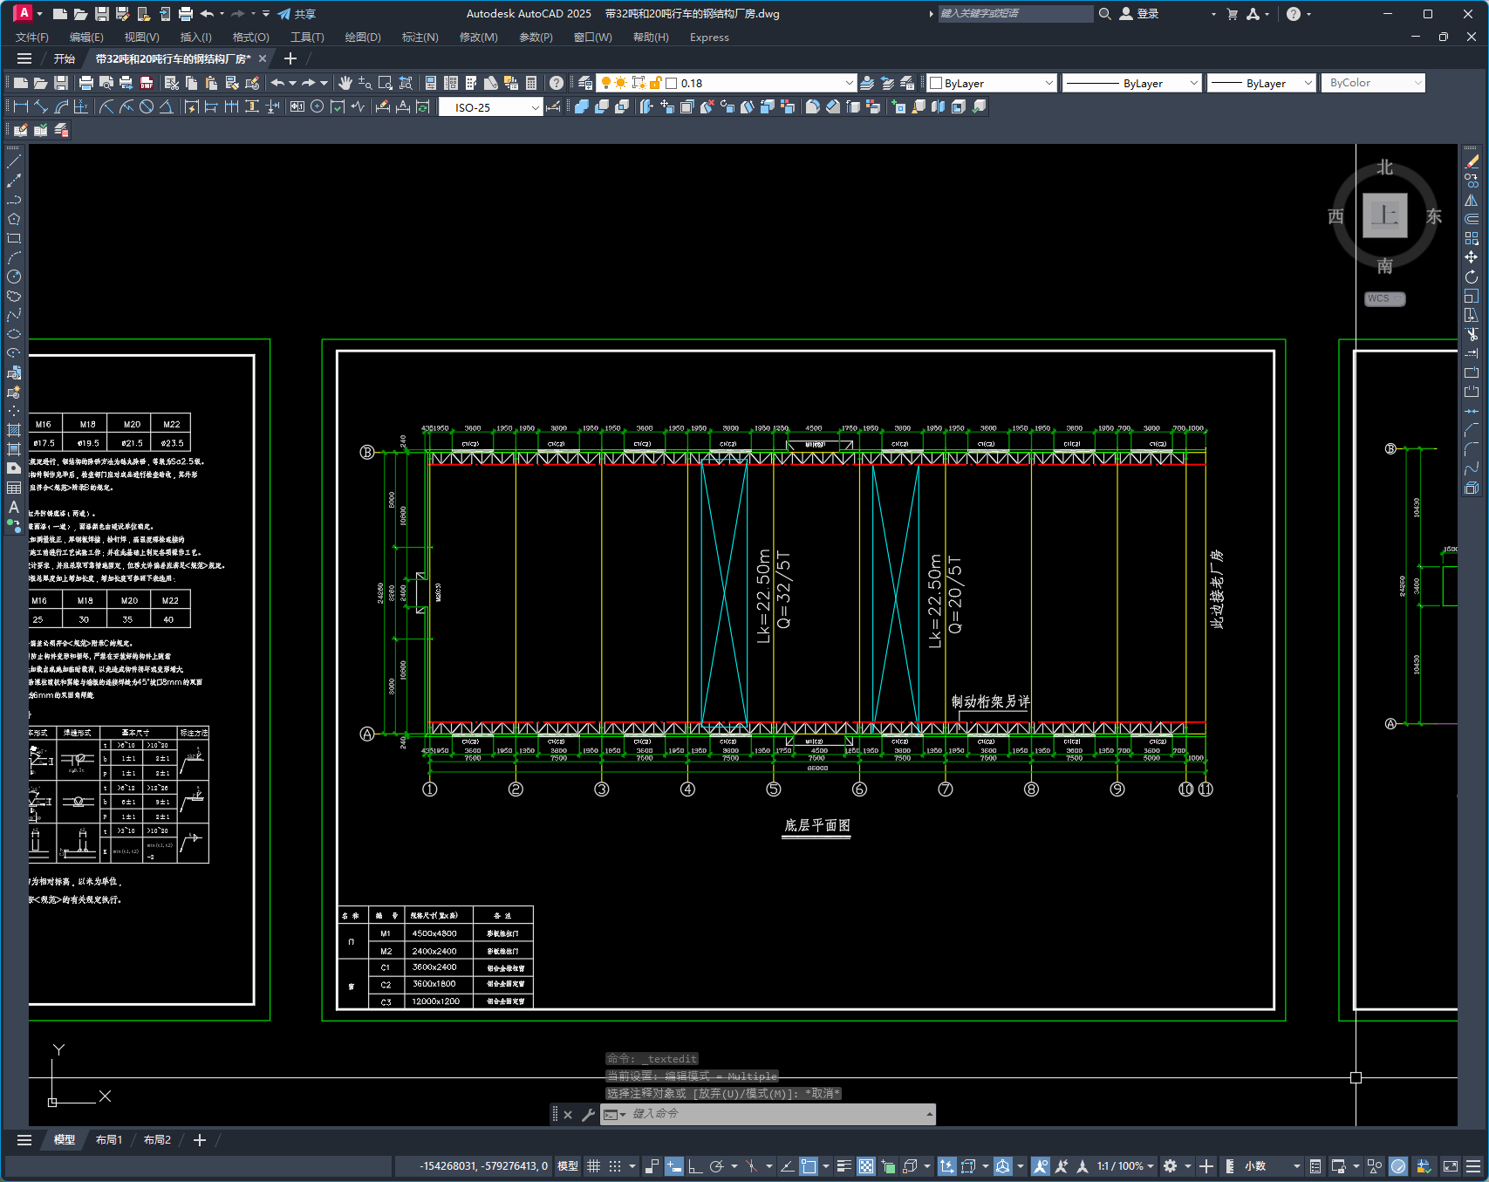Switch to the 布局1 layout tab
Viewport: 1489px width, 1182px height.
tap(109, 1140)
